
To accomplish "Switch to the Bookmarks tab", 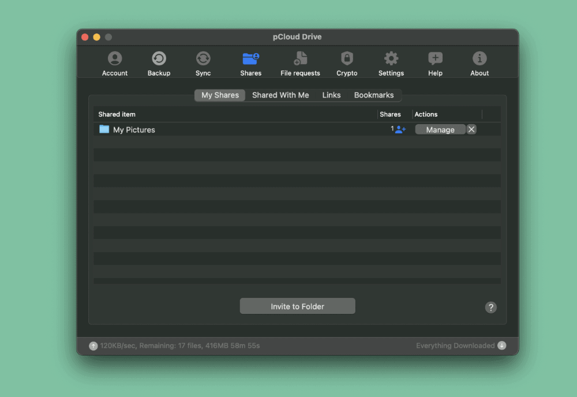I will (374, 95).
